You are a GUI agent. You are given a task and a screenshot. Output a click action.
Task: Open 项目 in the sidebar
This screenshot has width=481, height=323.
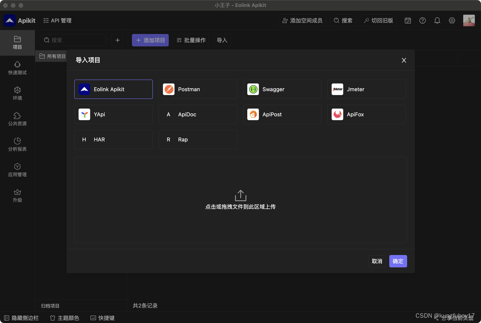[17, 43]
